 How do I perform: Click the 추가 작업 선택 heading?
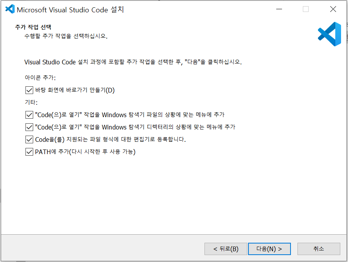[33, 27]
